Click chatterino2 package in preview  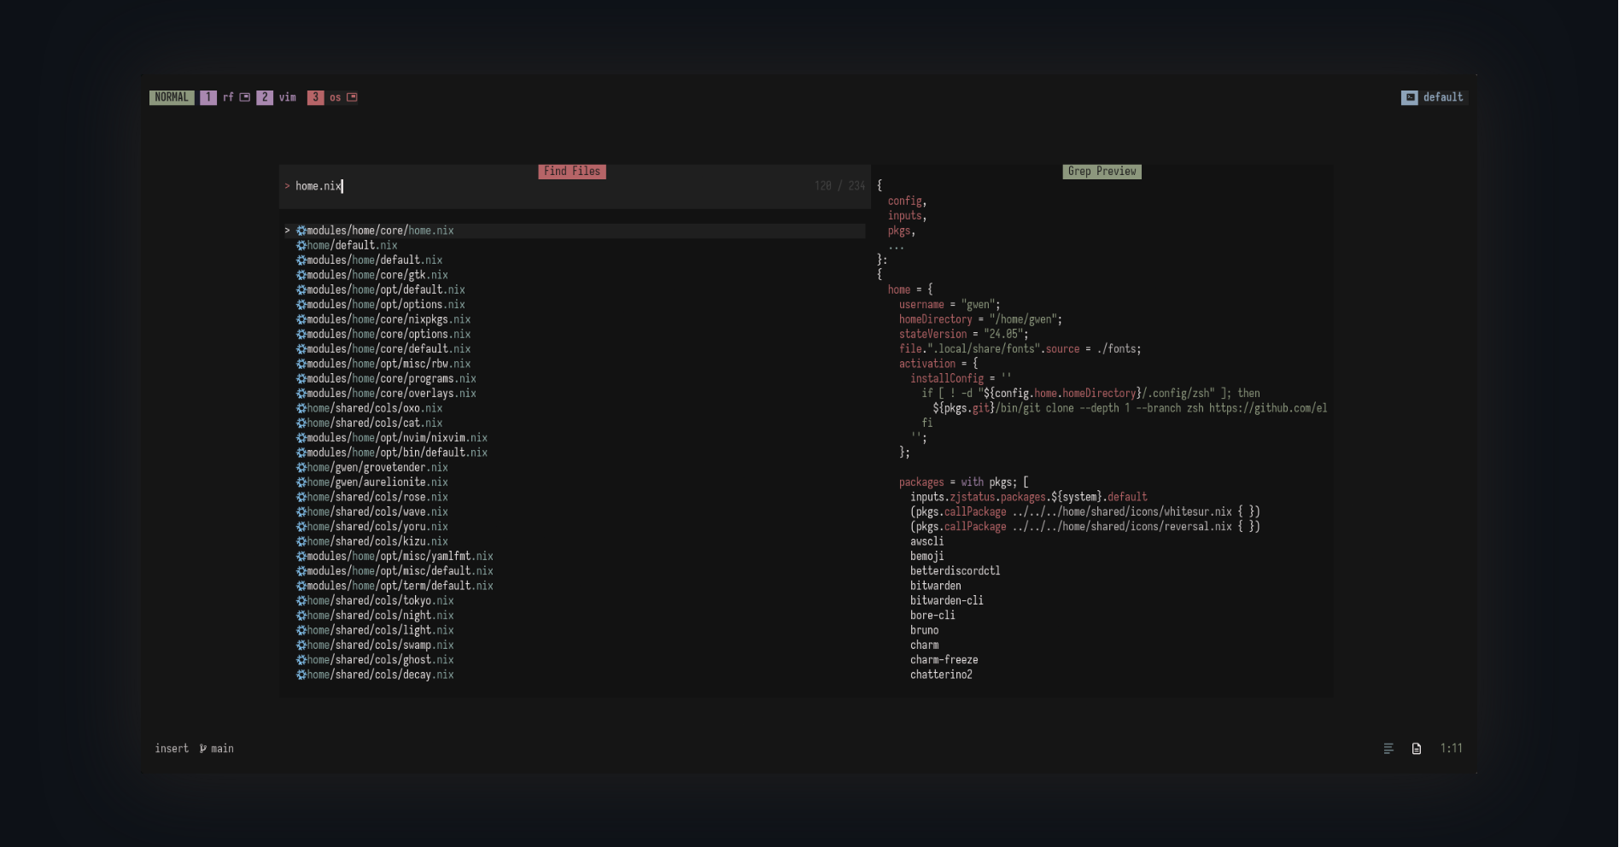941,675
